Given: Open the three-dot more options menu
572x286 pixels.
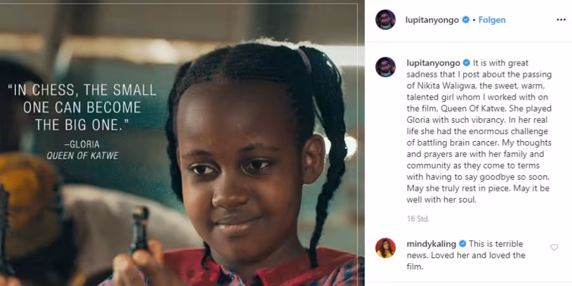Looking at the screenshot, I should coord(561,20).
